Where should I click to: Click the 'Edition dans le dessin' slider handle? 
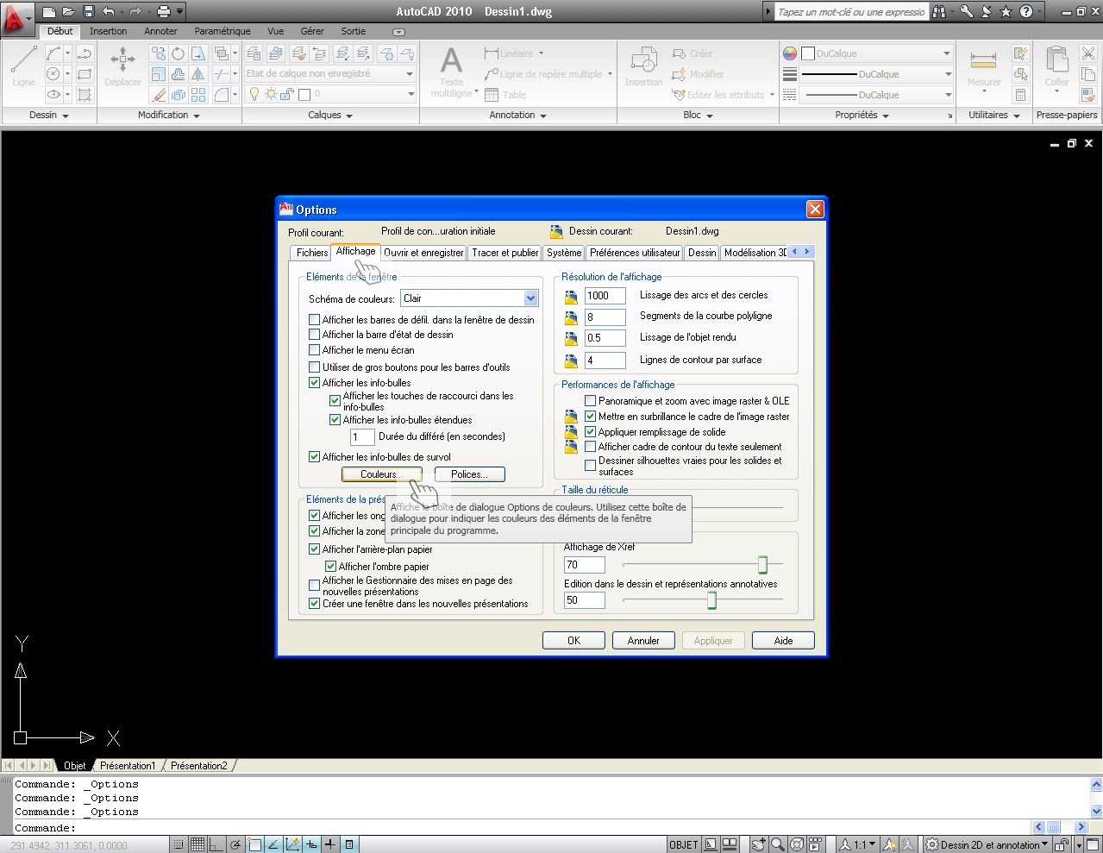point(711,600)
